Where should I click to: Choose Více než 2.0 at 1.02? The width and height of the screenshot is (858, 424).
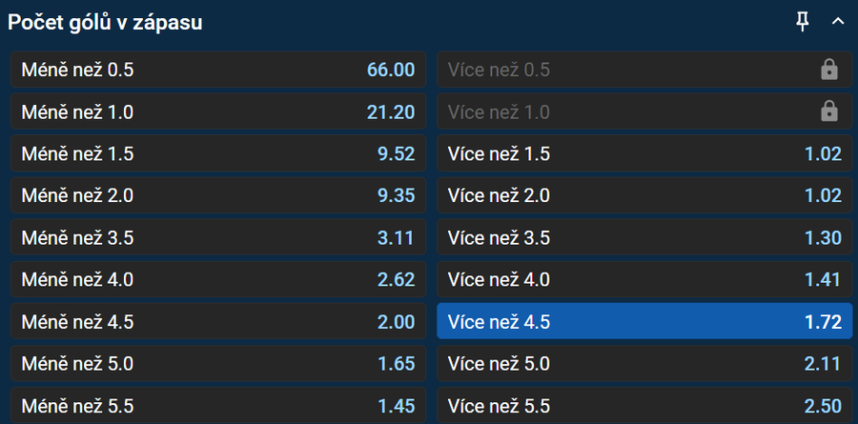coord(644,196)
